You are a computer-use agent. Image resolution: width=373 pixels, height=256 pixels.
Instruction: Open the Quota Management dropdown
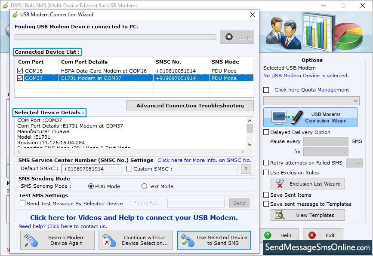tap(311, 101)
